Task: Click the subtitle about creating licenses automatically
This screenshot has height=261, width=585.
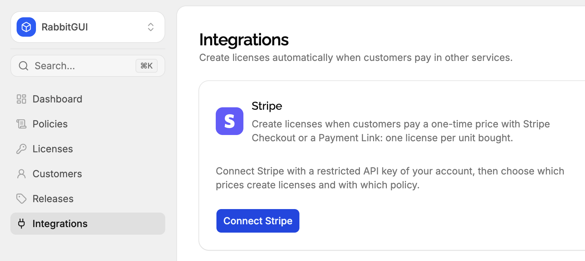Action: click(x=356, y=57)
